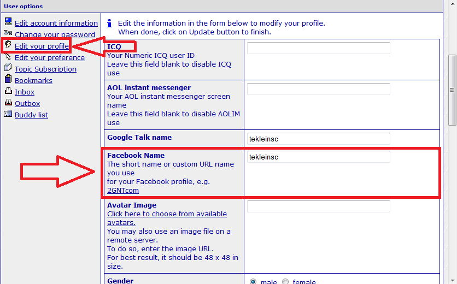Open Edit account information link
Viewport: 457px width, 284px height.
[x=56, y=23]
